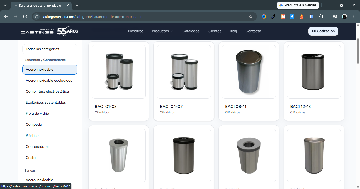360x189 pixels.
Task: Open the Plástico category
Action: [50, 136]
